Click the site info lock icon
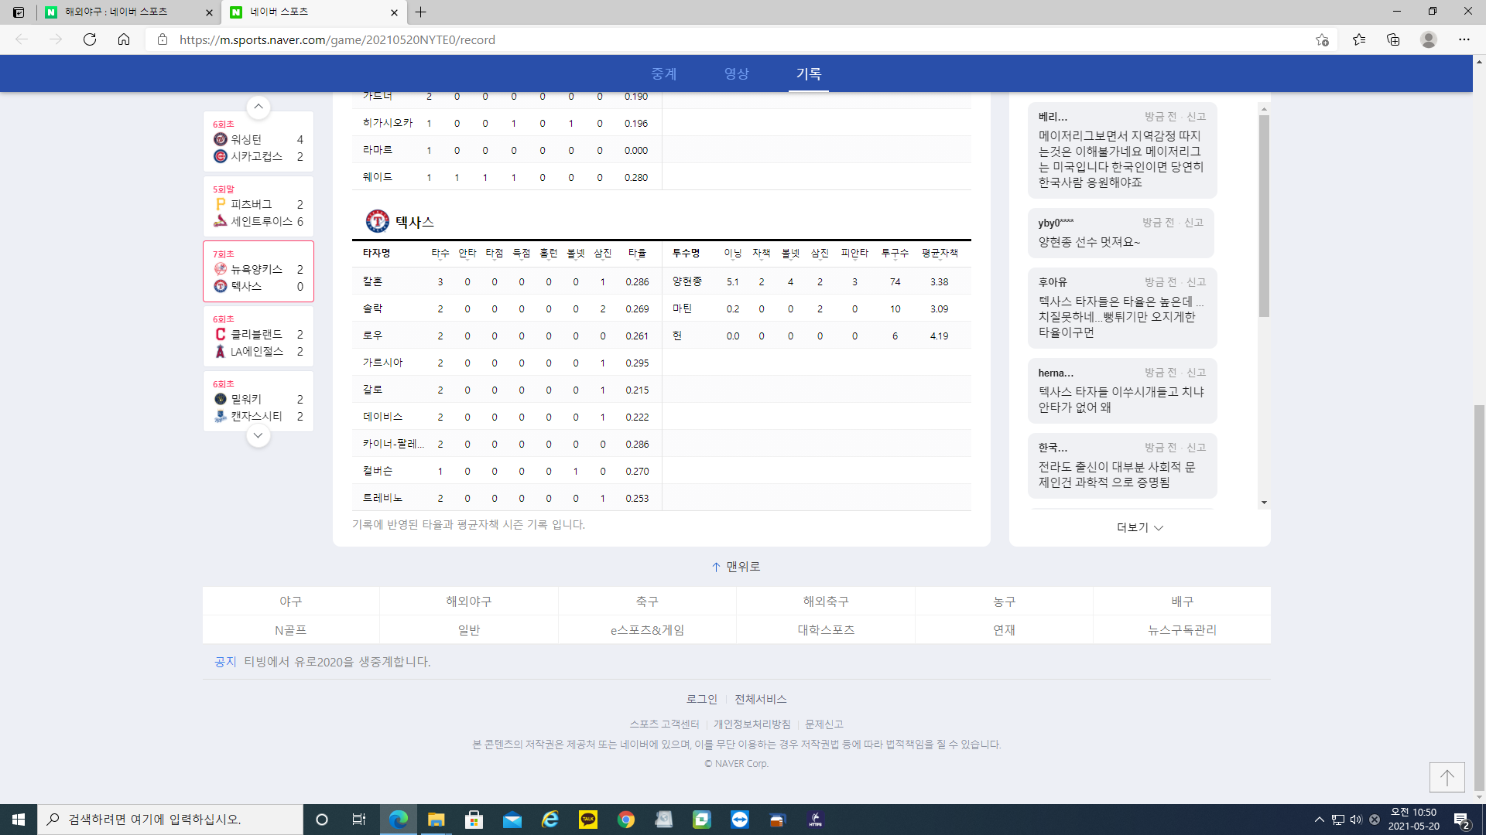Viewport: 1486px width, 835px height. (163, 39)
